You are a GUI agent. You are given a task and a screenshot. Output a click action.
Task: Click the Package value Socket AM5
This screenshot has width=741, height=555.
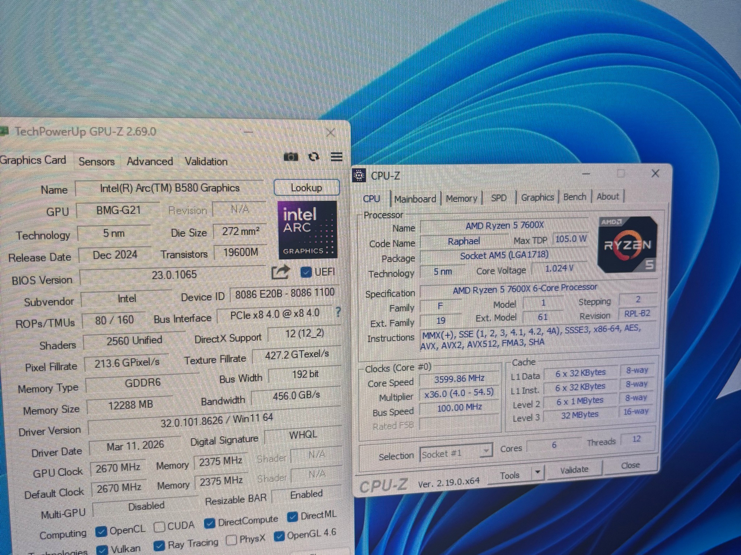[504, 255]
